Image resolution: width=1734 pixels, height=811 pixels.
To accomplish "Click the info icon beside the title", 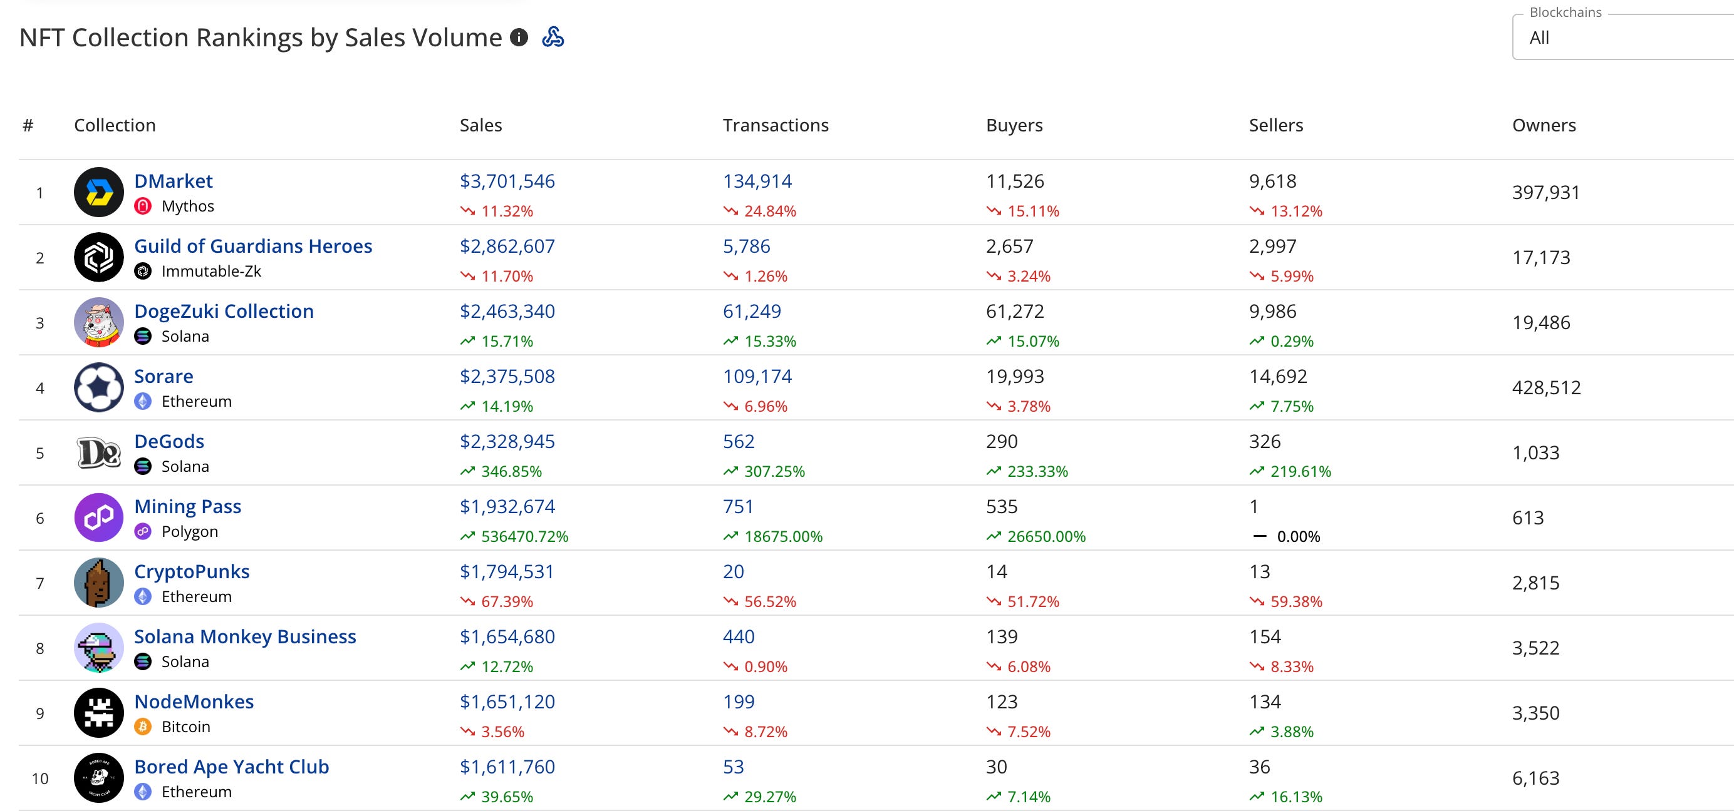I will pyautogui.click(x=519, y=37).
